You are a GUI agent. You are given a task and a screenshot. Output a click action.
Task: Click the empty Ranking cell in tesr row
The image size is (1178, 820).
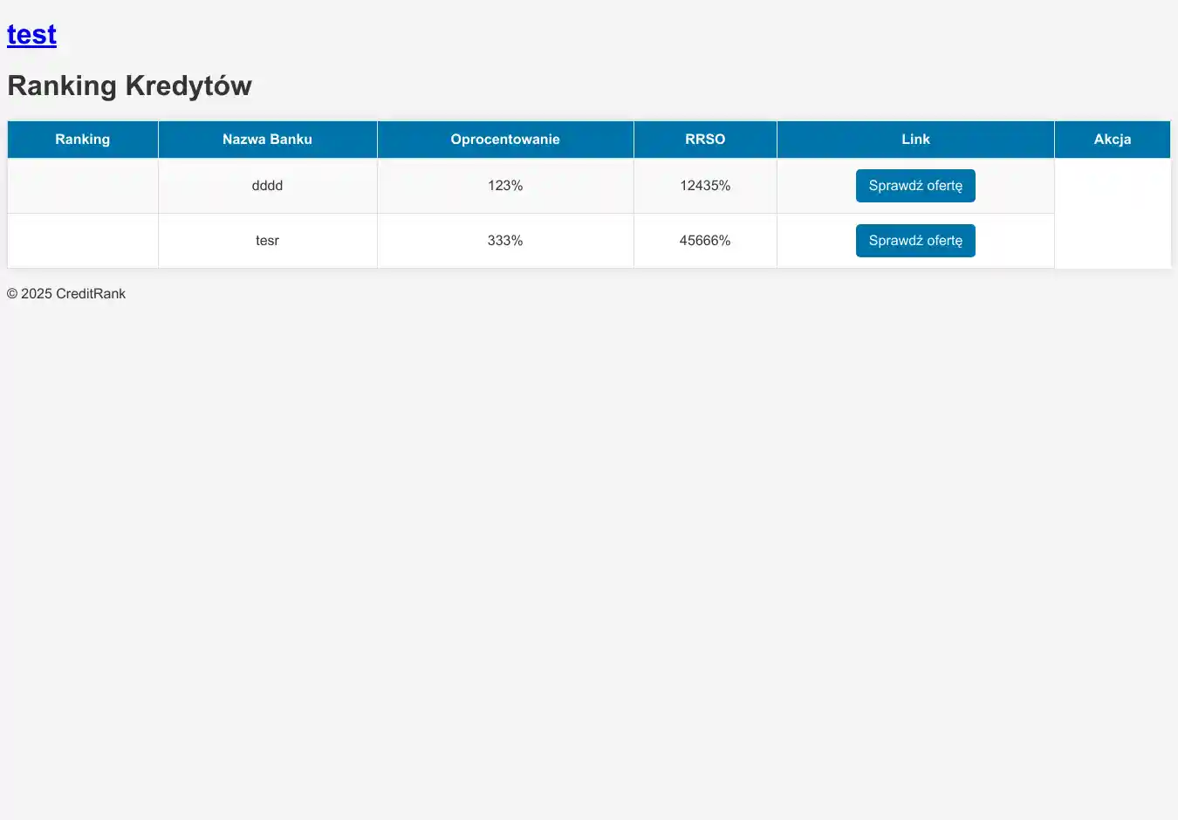83,241
